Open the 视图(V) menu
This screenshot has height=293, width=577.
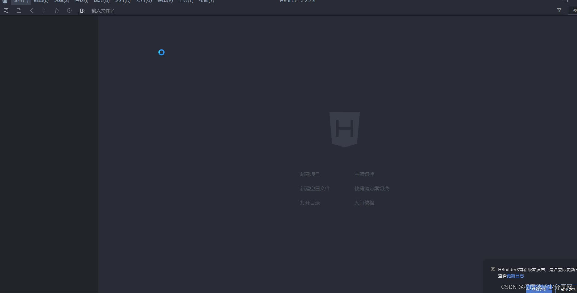(165, 1)
